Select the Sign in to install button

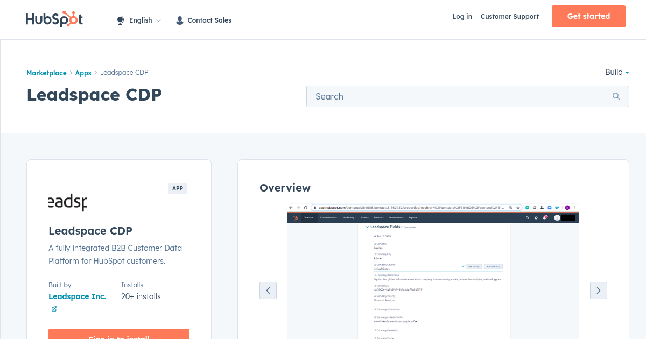119,334
